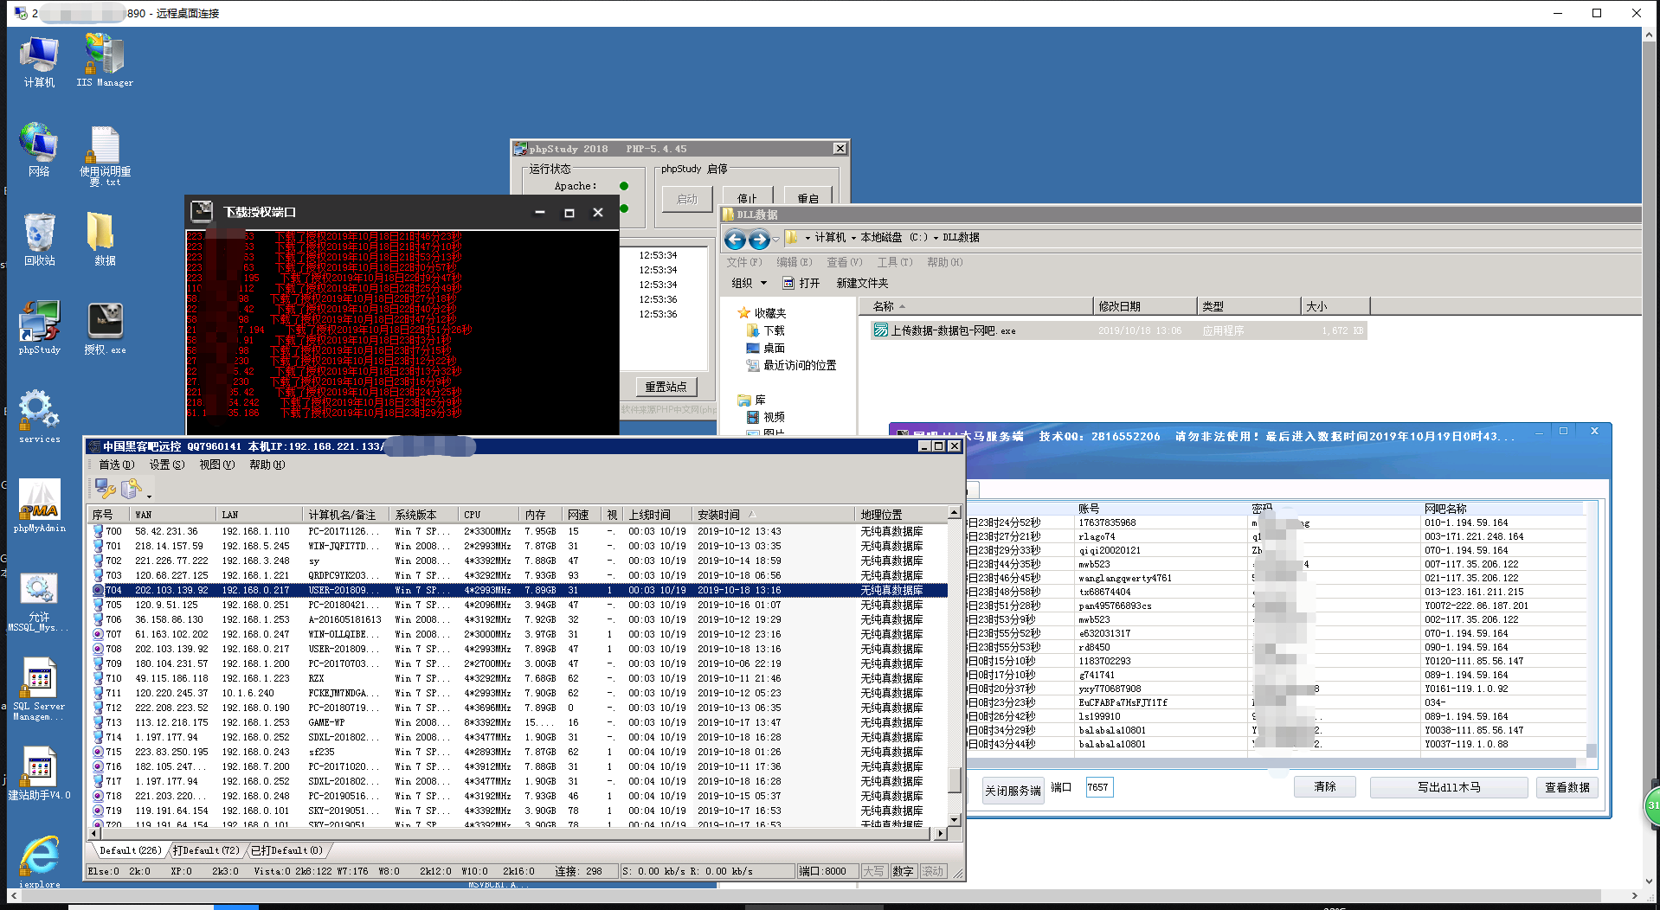Select the phpMyAdmin desktop icon
This screenshot has height=910, width=1660.
tap(39, 506)
